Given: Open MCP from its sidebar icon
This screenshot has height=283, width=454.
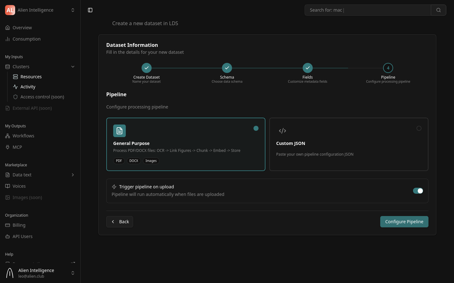Looking at the screenshot, I should (x=8, y=147).
